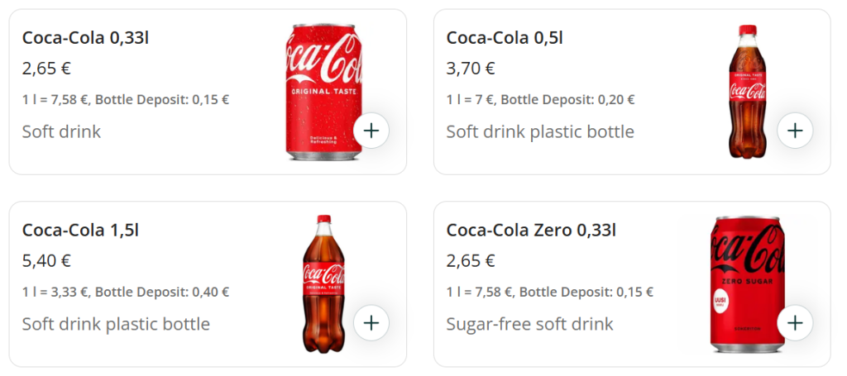Select the Sugar-free soft drink description
The width and height of the screenshot is (847, 376).
(529, 324)
